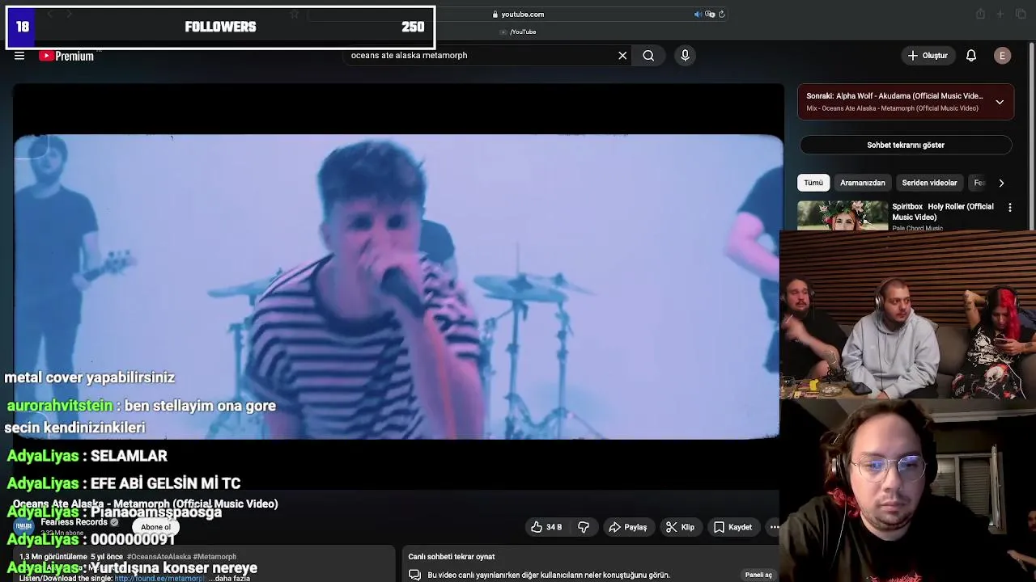Click the #Metamorph hashtag
The height and width of the screenshot is (582, 1036).
pos(214,557)
